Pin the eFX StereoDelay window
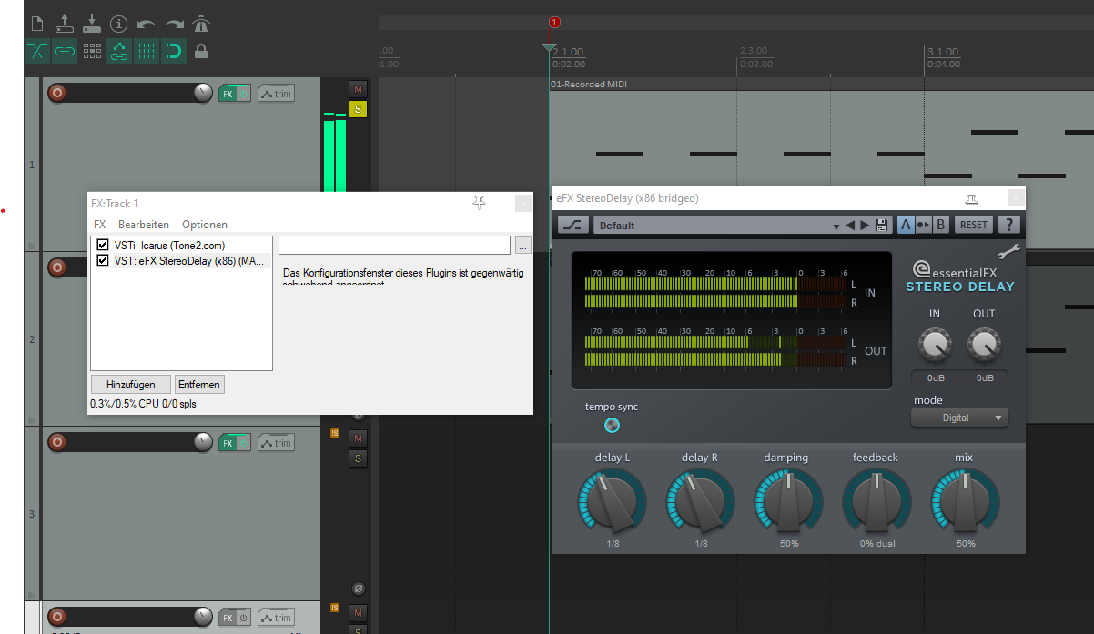The height and width of the screenshot is (634, 1094). (x=971, y=198)
